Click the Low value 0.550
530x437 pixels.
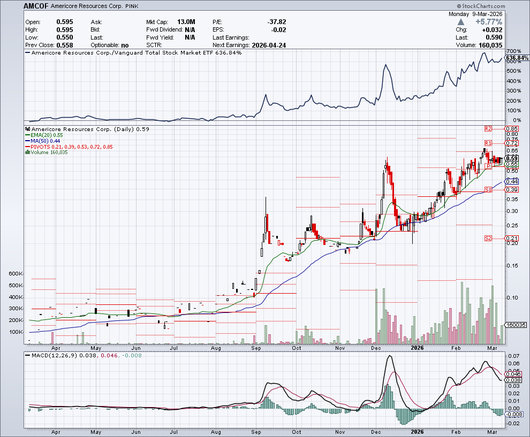pyautogui.click(x=65, y=37)
